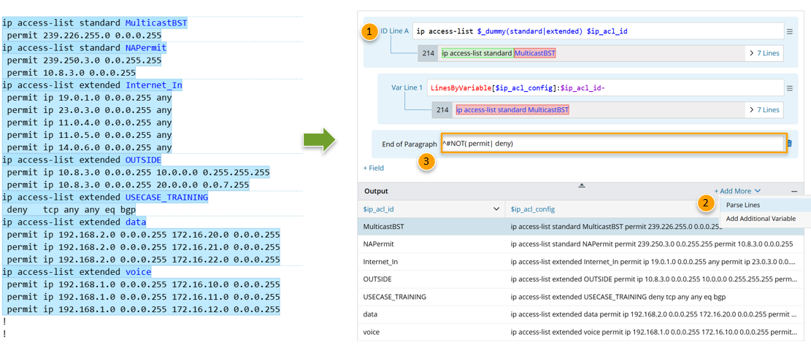Click the up-arrow splitter above the Output panel

point(582,185)
